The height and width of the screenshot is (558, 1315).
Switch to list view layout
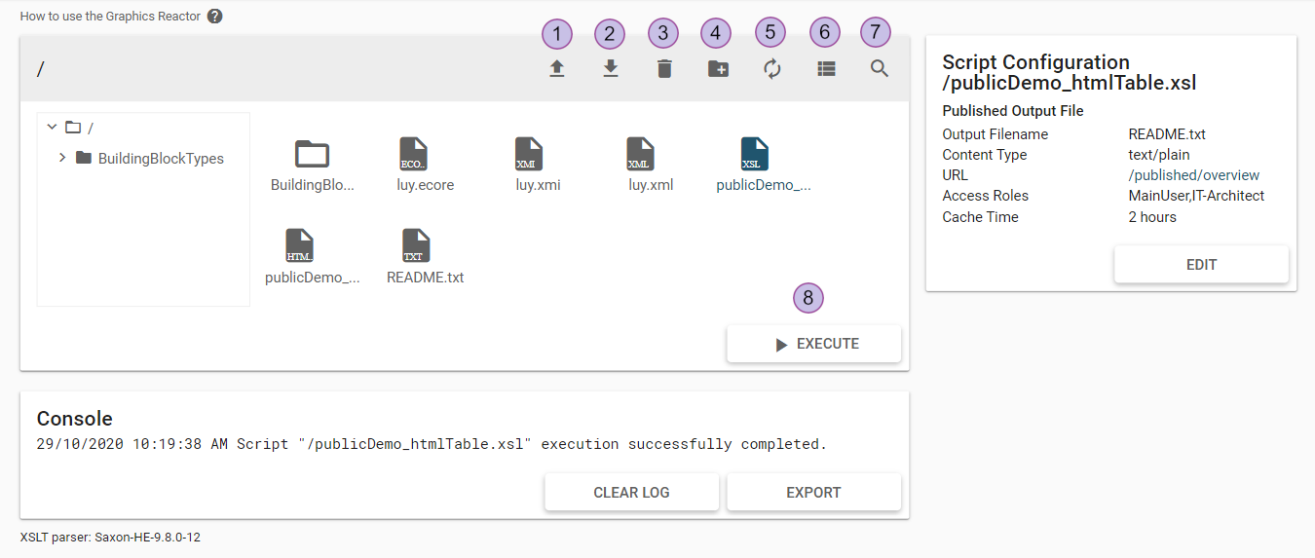(826, 69)
